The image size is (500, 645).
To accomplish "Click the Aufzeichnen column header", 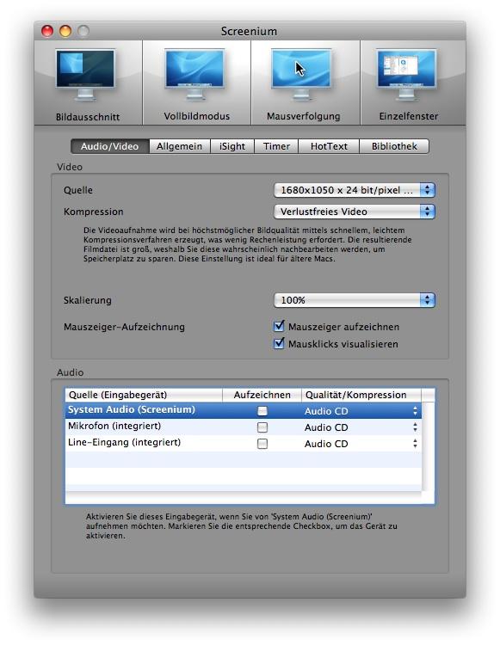I will pos(262,395).
